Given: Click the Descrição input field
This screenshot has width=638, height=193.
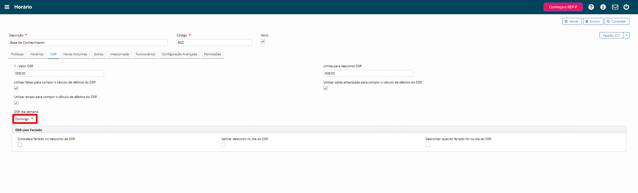Looking at the screenshot, I should coord(88,43).
